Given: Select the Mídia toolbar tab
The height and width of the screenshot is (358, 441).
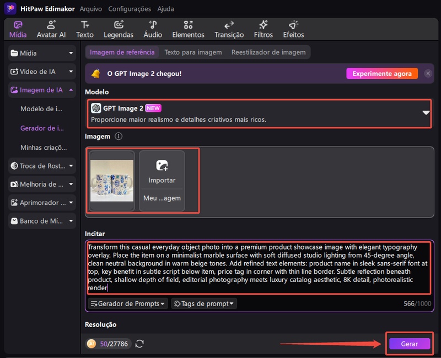Looking at the screenshot, I should (x=18, y=30).
